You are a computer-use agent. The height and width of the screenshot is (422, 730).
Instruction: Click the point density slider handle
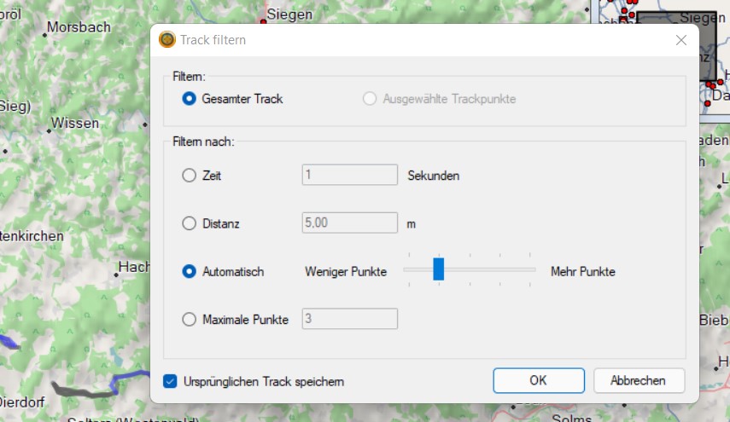click(x=438, y=269)
